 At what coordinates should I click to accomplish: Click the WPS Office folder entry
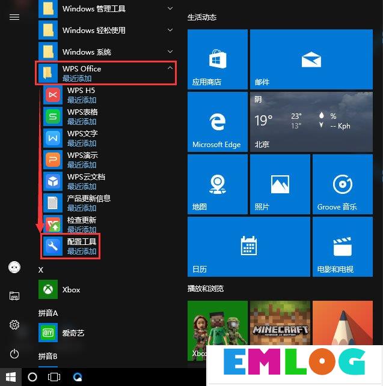click(106, 73)
